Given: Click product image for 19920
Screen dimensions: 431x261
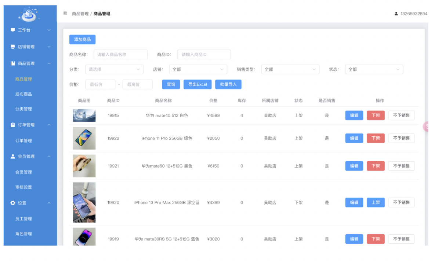Looking at the screenshot, I should pyautogui.click(x=84, y=202).
